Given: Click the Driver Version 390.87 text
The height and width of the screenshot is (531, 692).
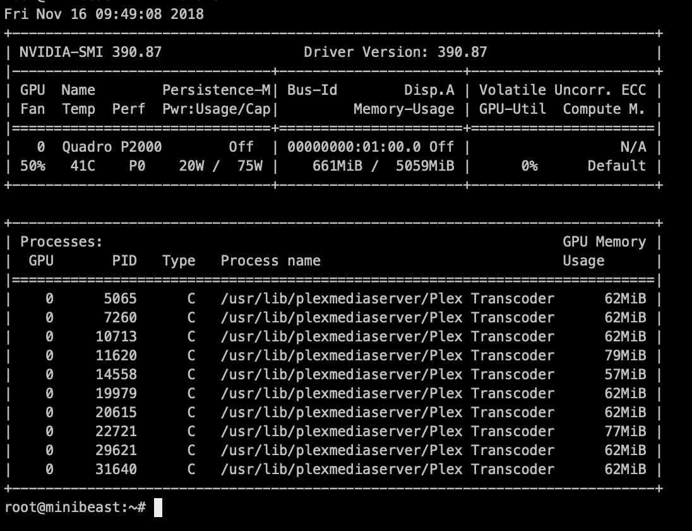Looking at the screenshot, I should [395, 52].
